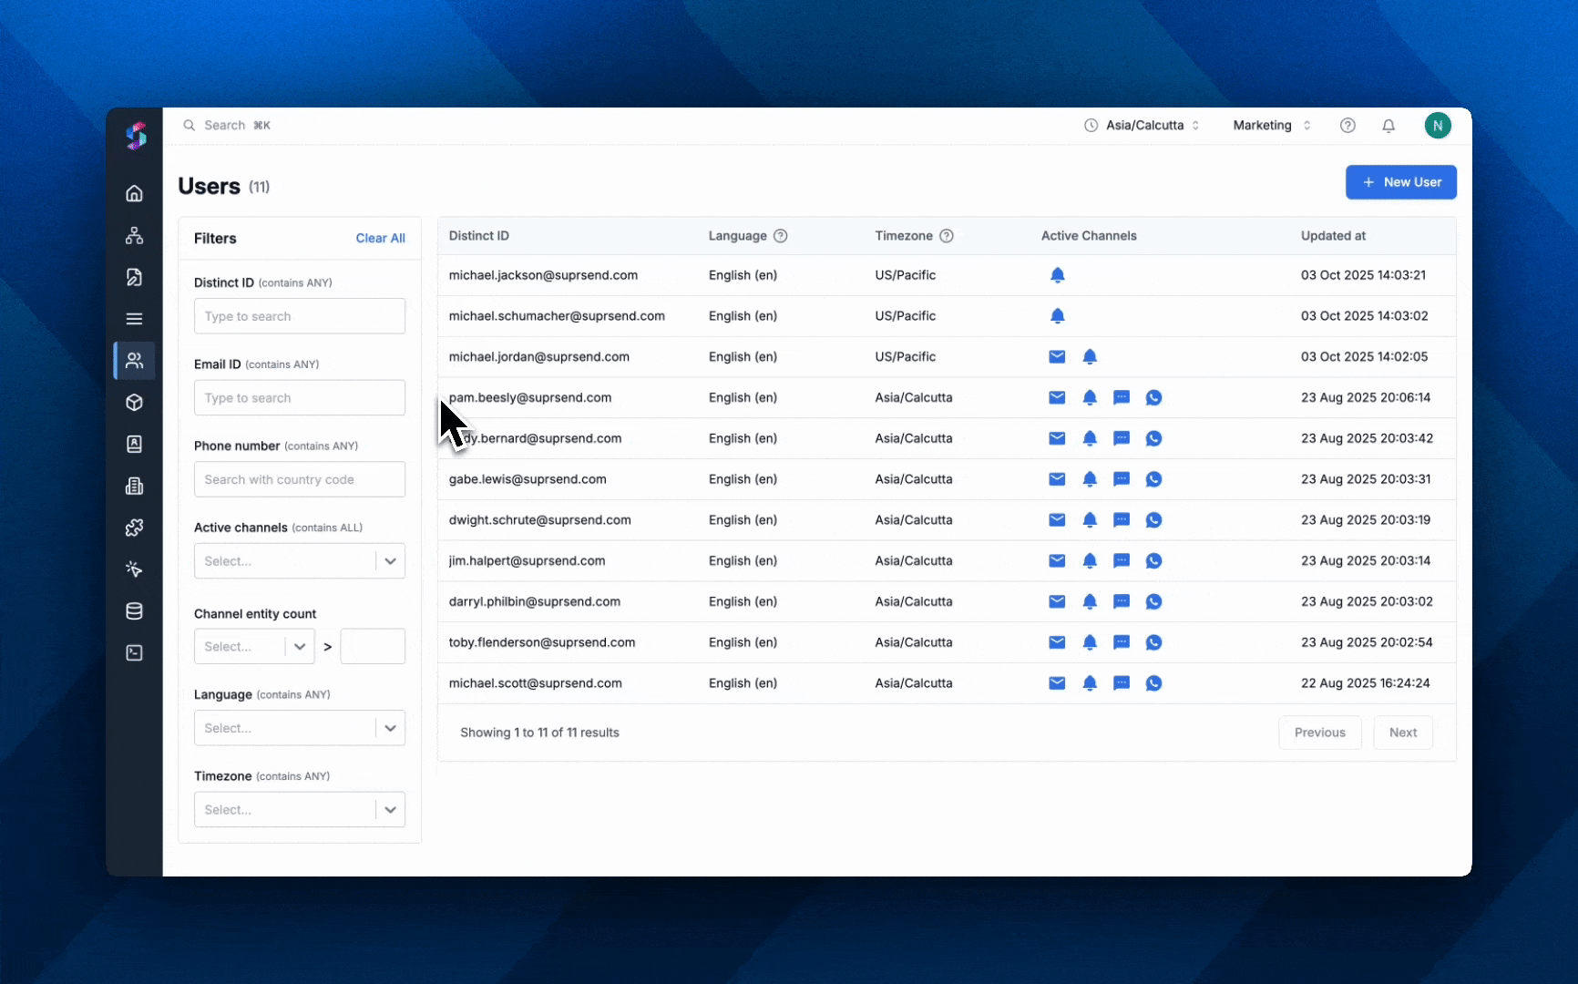Image resolution: width=1578 pixels, height=984 pixels.
Task: Click the Timezone column help icon
Action: point(947,236)
